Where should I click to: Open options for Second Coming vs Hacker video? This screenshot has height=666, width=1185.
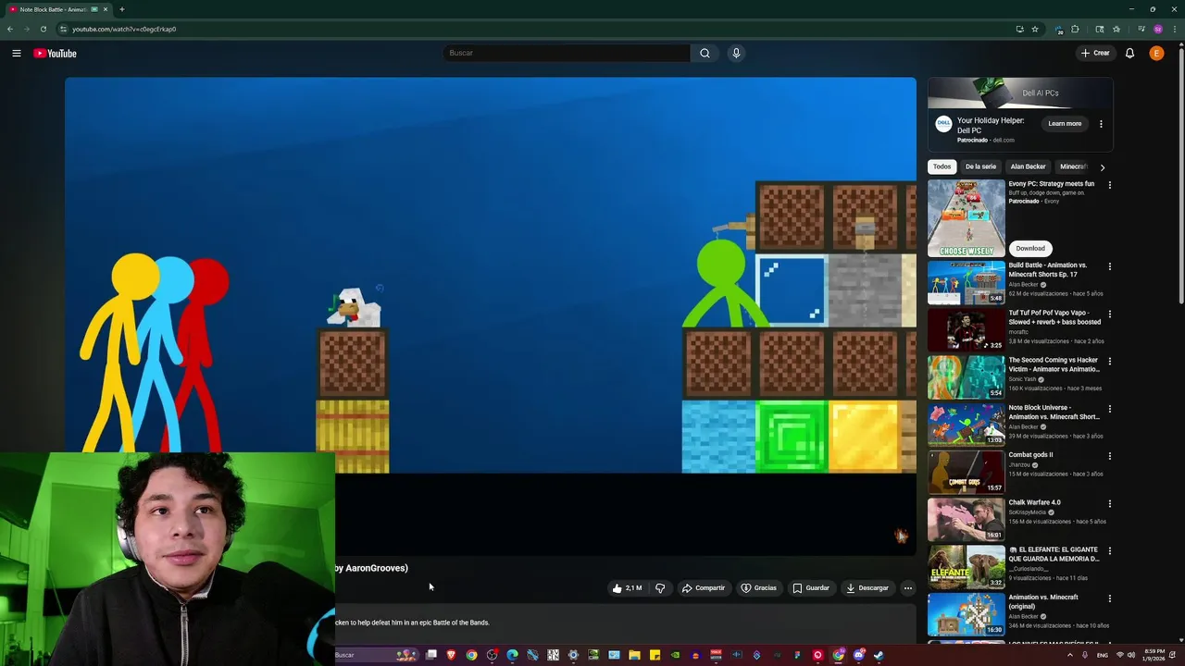[1110, 361]
